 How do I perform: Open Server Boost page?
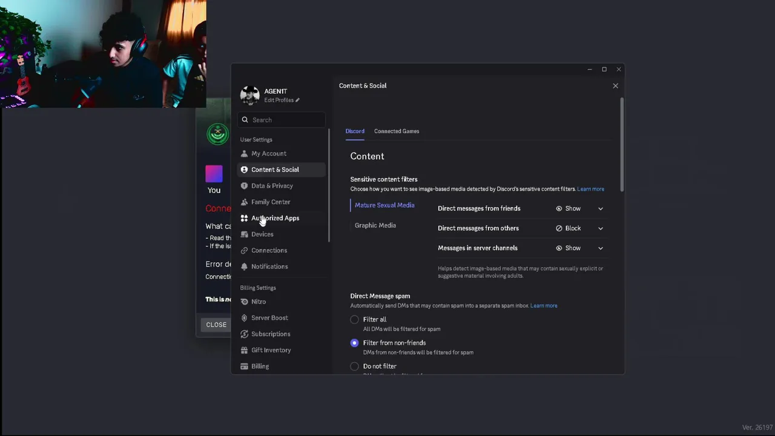tap(281, 318)
